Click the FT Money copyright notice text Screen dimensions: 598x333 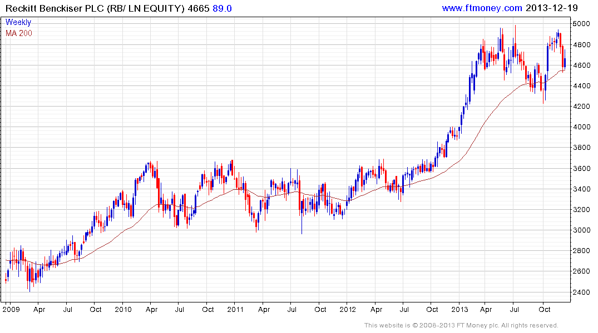(x=461, y=325)
